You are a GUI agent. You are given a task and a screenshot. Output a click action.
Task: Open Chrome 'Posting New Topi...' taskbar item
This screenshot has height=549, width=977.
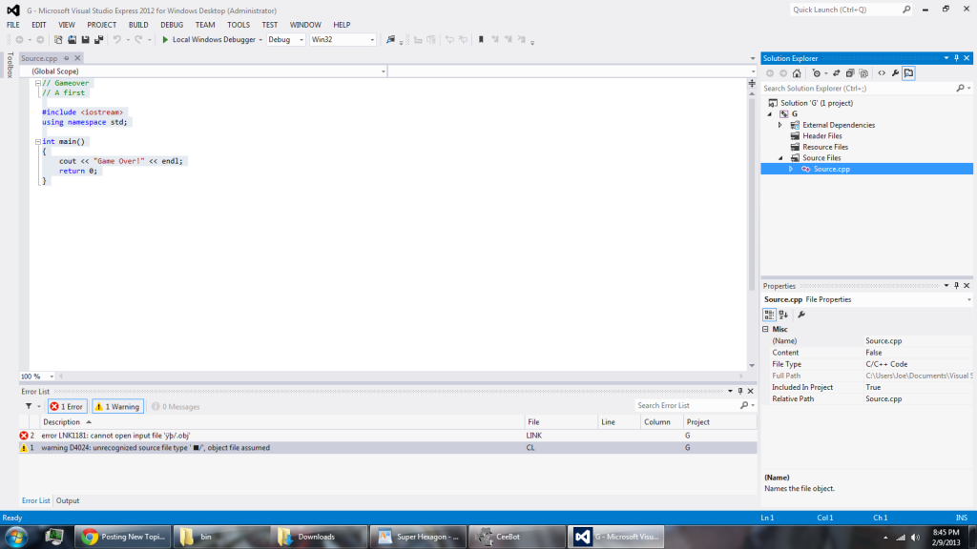tap(122, 537)
